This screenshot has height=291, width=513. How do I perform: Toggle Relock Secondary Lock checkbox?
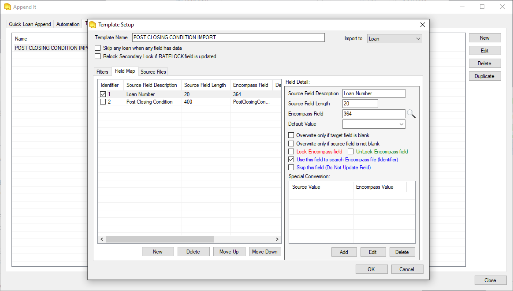pyautogui.click(x=98, y=56)
